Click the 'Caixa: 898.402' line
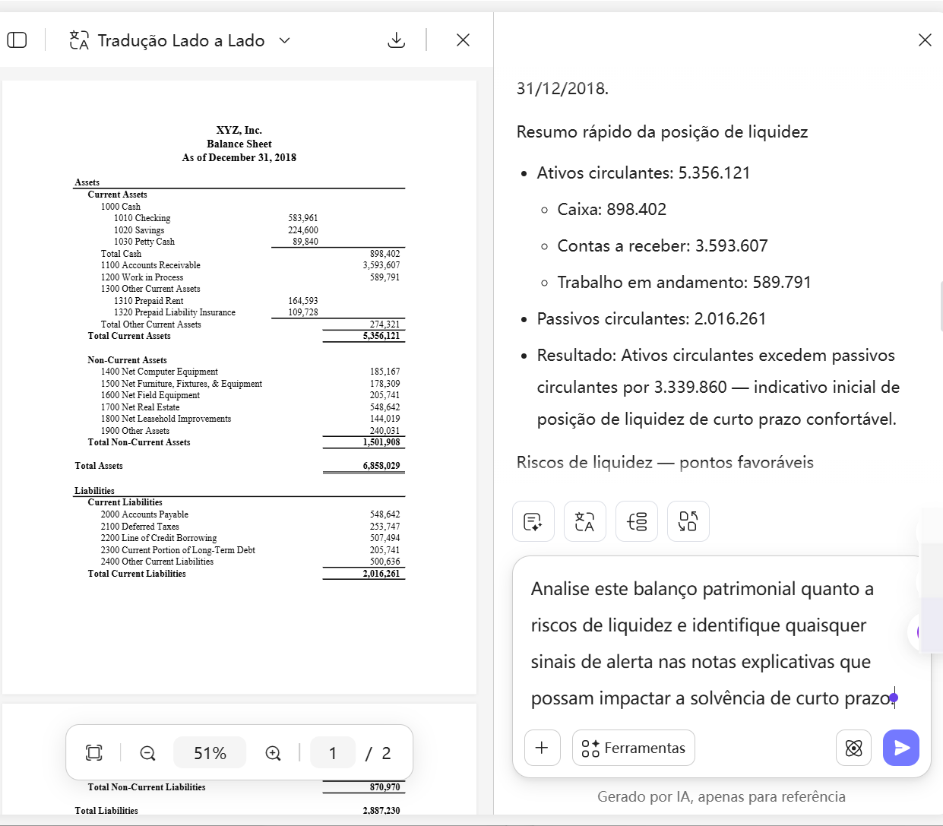Image resolution: width=943 pixels, height=826 pixels. 612,209
